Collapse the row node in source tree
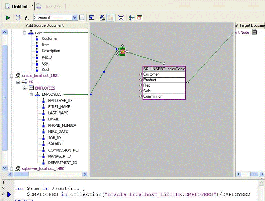 click(x=25, y=33)
